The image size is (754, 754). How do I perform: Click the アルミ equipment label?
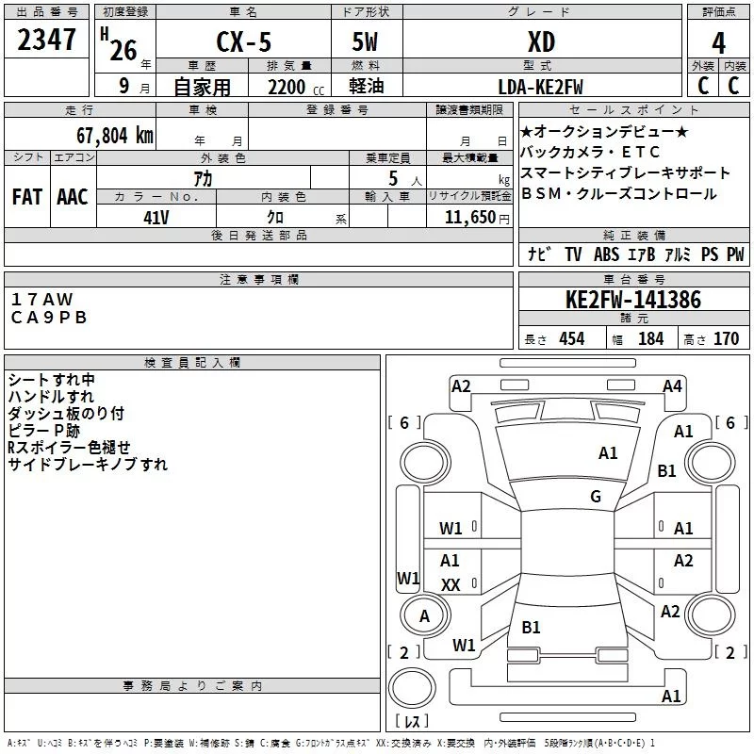click(678, 254)
